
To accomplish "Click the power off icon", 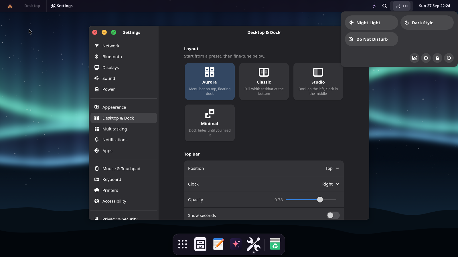I will click(x=449, y=58).
